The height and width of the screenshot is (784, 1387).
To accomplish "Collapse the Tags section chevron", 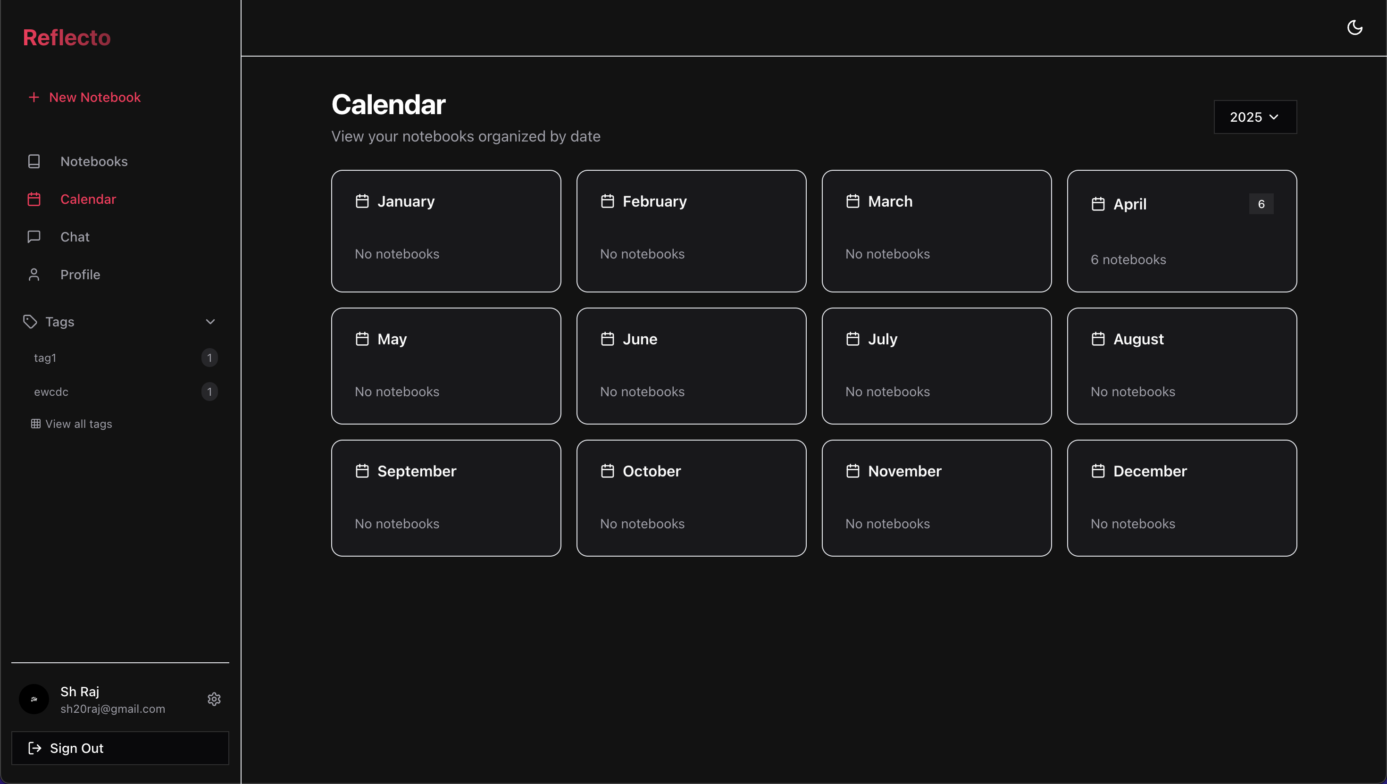I will (210, 321).
